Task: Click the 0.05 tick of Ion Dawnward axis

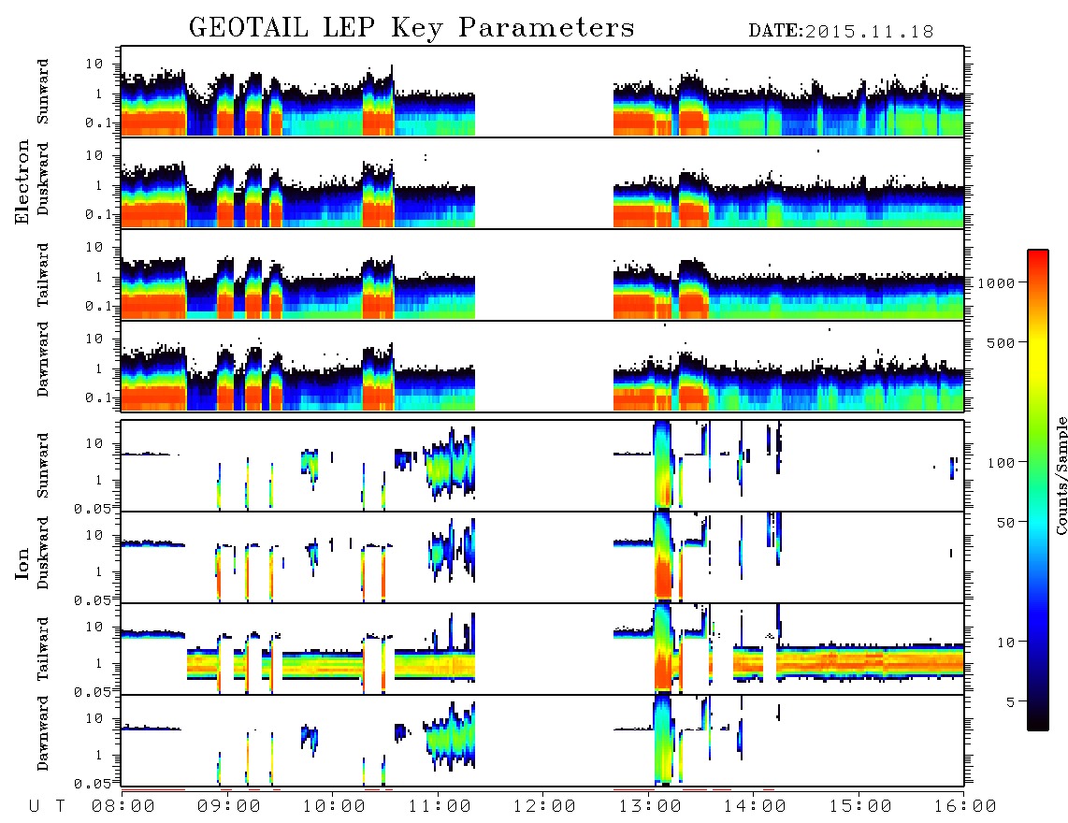Action: tap(92, 784)
